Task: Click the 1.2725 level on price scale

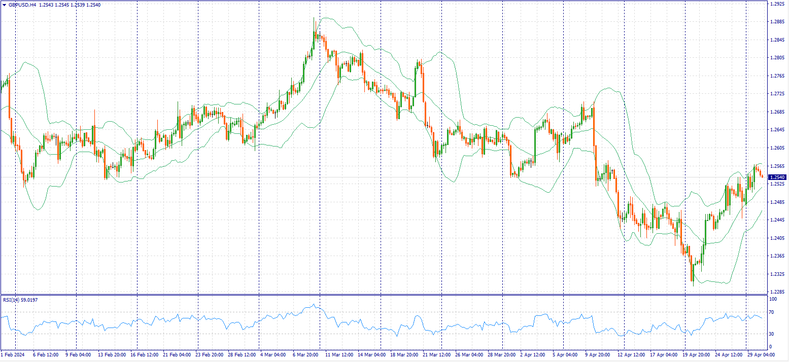Action: [x=777, y=94]
